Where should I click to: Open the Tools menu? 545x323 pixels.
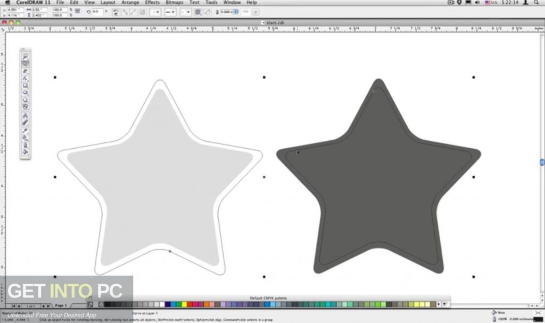[x=211, y=3]
